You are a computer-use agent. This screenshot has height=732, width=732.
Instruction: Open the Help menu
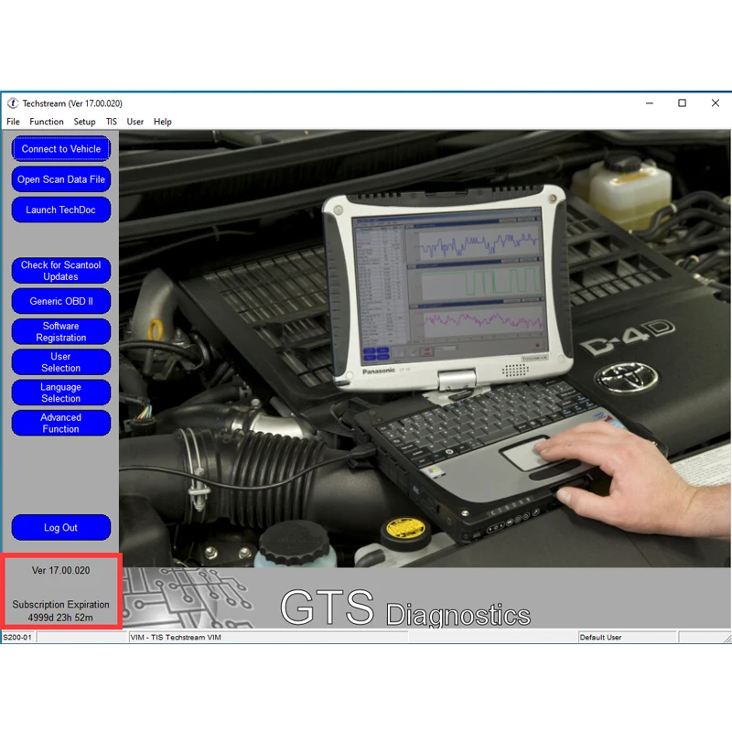(x=163, y=122)
